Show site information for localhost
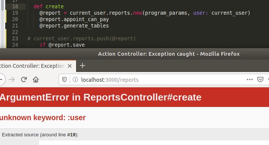This screenshot has width=269, height=145. point(75,79)
